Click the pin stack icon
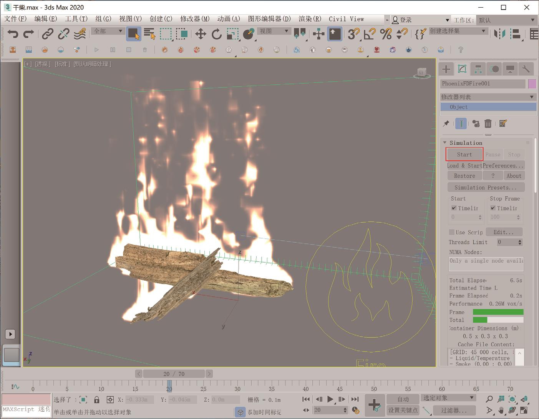 pos(446,123)
